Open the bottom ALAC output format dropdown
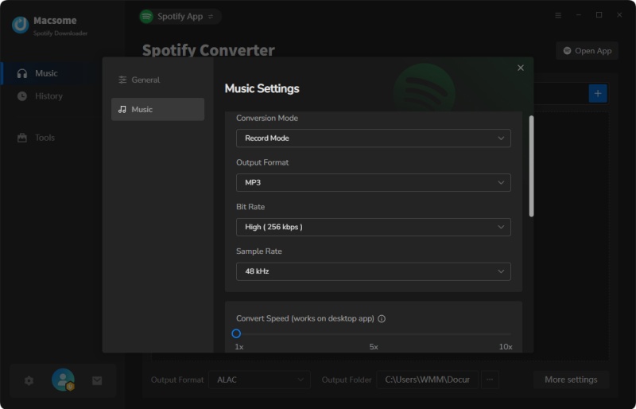Viewport: 636px width, 409px height. coord(260,380)
